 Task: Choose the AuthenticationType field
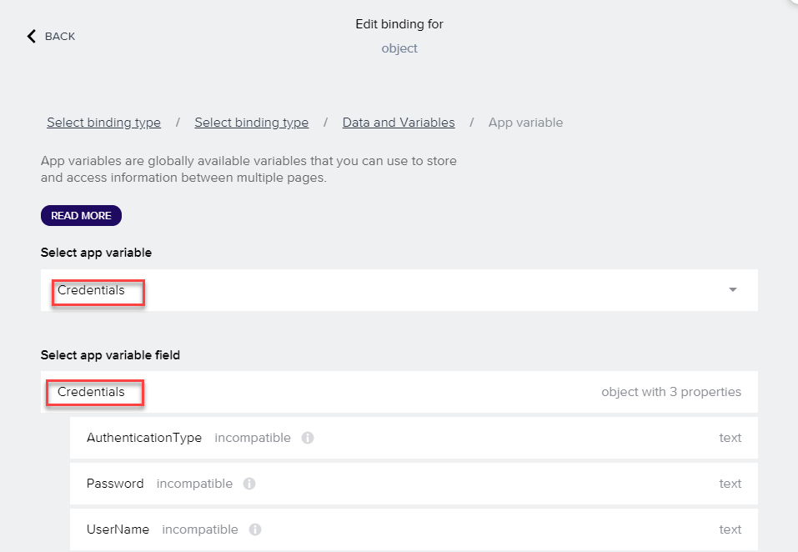point(144,438)
